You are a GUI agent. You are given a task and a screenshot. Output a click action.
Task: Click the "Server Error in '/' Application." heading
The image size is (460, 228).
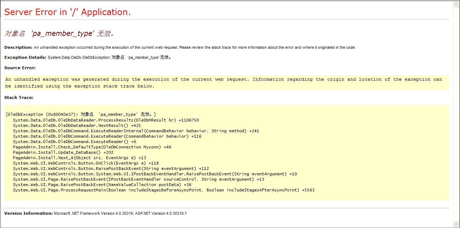68,12
